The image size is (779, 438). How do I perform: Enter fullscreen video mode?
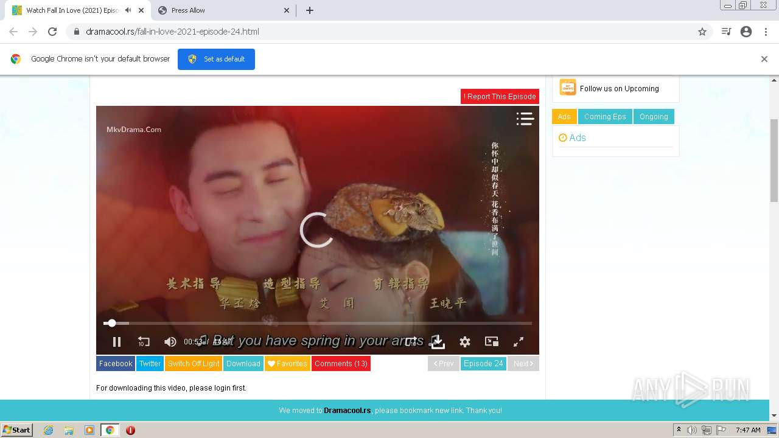tap(519, 342)
